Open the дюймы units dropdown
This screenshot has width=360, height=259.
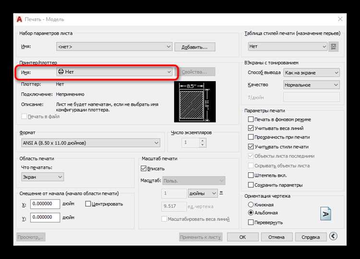203,194
